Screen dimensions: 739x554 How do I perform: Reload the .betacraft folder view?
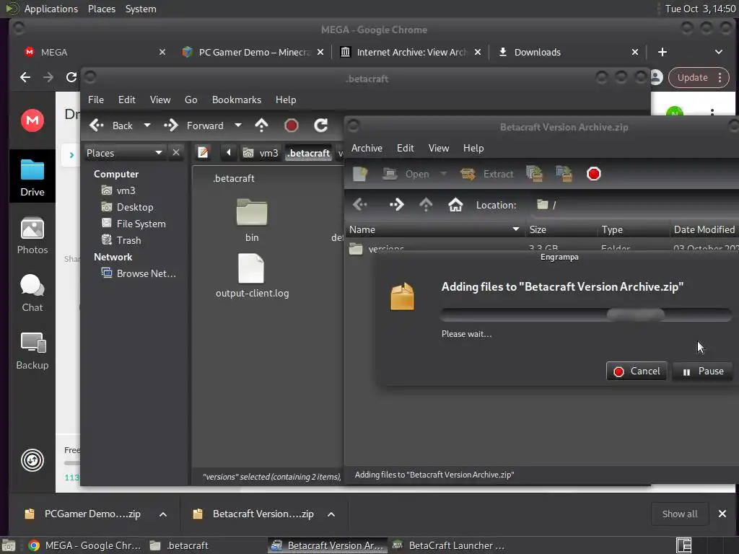321,126
